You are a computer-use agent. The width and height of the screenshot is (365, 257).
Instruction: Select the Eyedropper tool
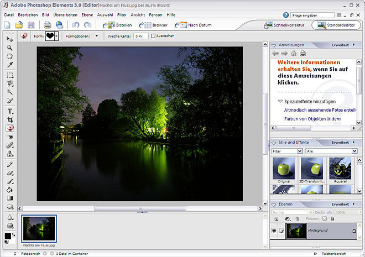click(10, 65)
